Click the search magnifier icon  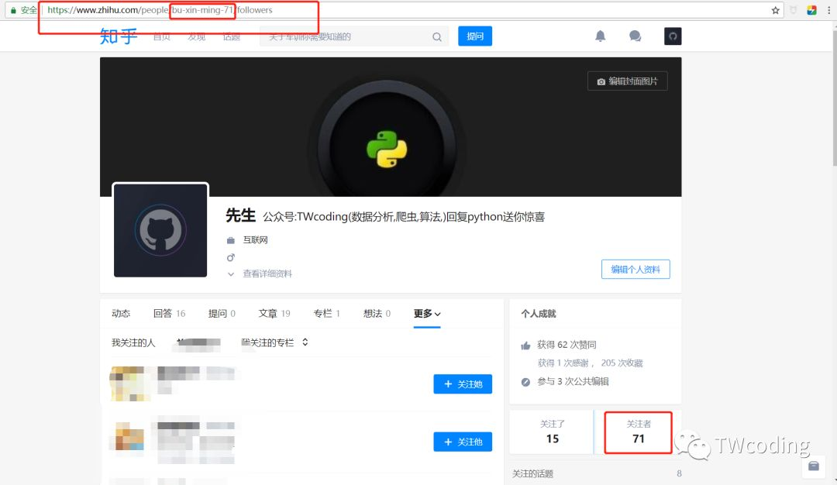pos(437,37)
